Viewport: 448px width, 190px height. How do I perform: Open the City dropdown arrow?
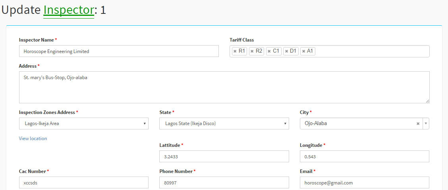(426, 123)
